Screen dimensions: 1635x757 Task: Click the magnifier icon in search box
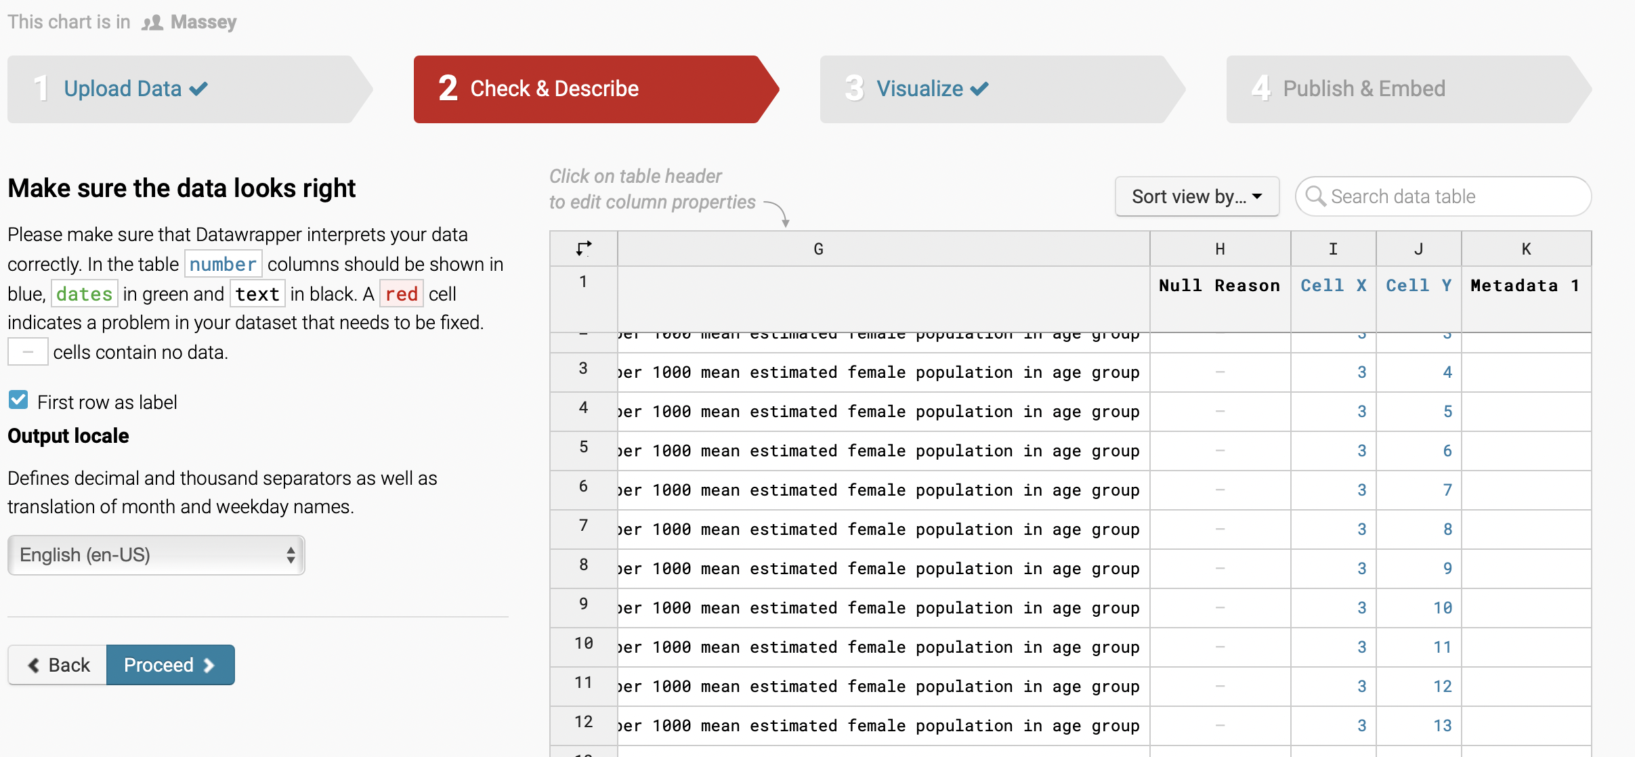pyautogui.click(x=1315, y=196)
